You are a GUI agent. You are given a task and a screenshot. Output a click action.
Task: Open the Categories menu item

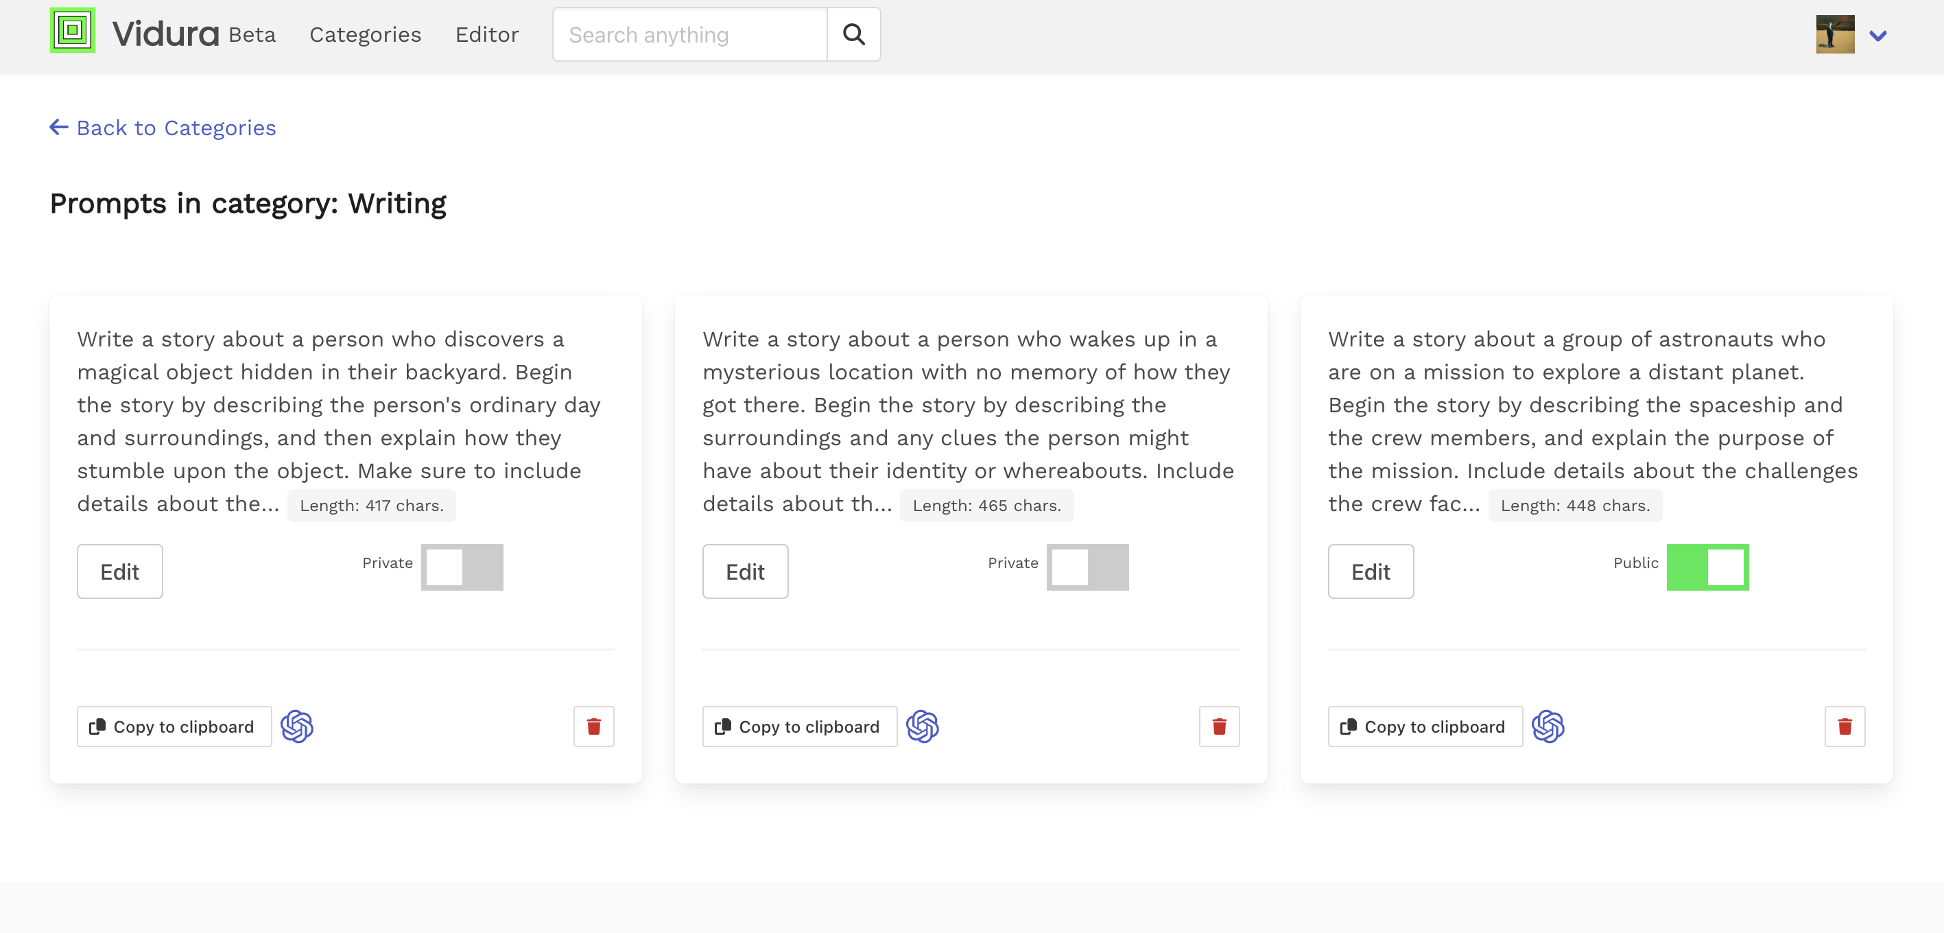365,35
